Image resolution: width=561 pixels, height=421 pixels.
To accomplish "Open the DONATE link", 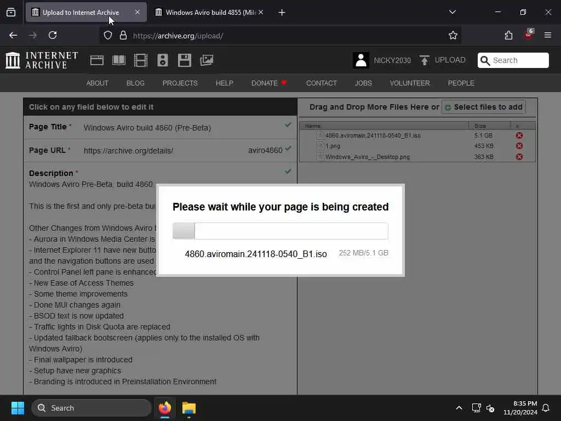I will (x=268, y=83).
